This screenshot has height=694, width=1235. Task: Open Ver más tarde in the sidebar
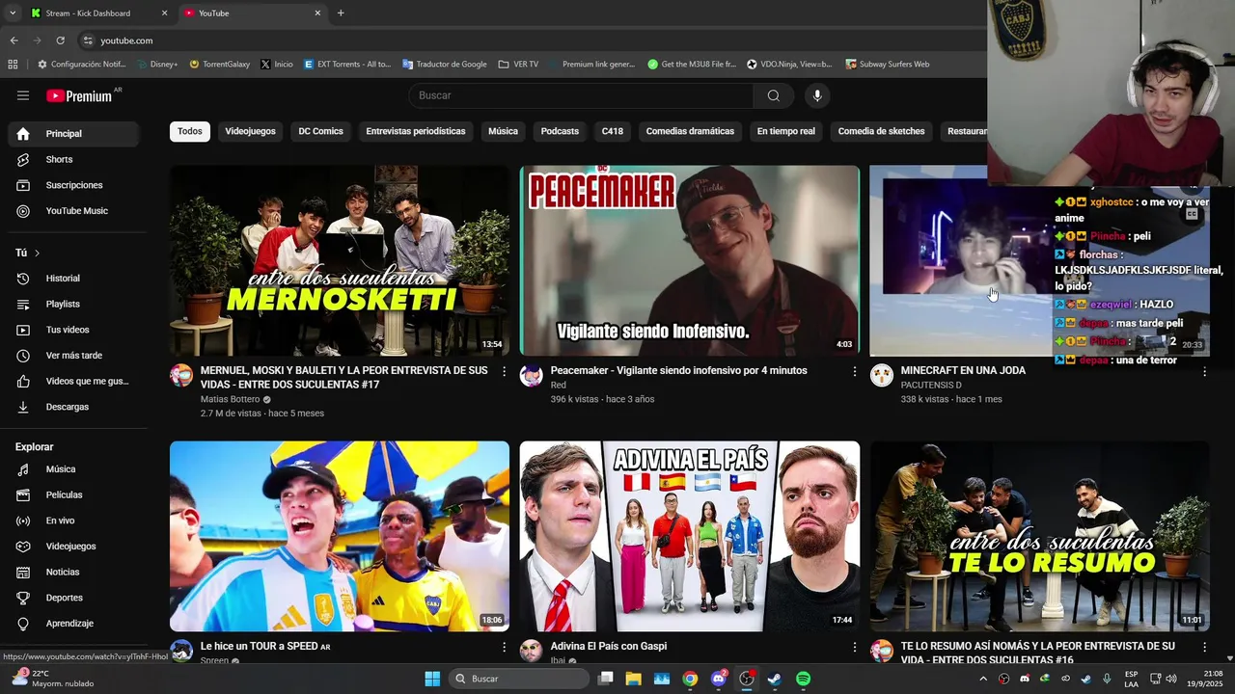(x=73, y=356)
